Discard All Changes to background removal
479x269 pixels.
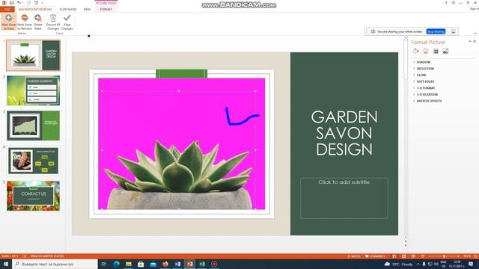coord(53,22)
